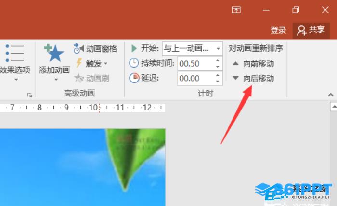Click the vertical scrollbar up arrow
Viewport: 337px width, 206px height.
coord(333,107)
